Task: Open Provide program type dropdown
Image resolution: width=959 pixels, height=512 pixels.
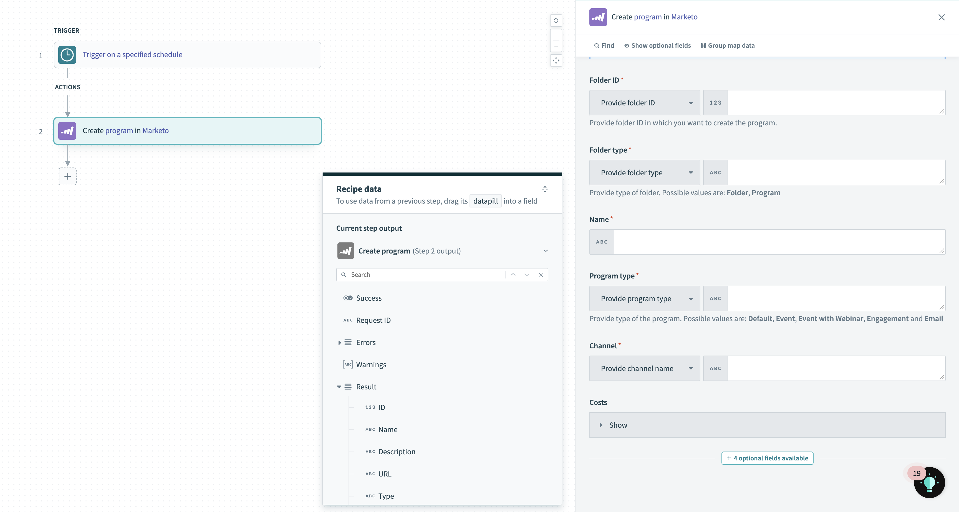Action: point(644,298)
